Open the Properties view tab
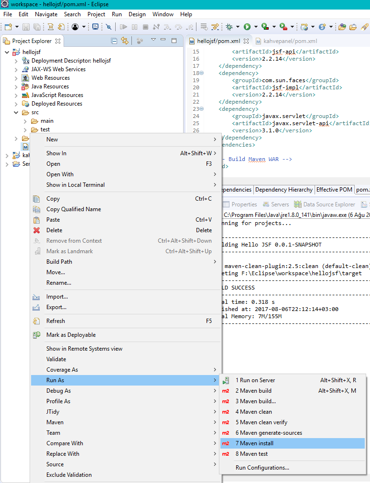370x483 pixels. tap(240, 204)
